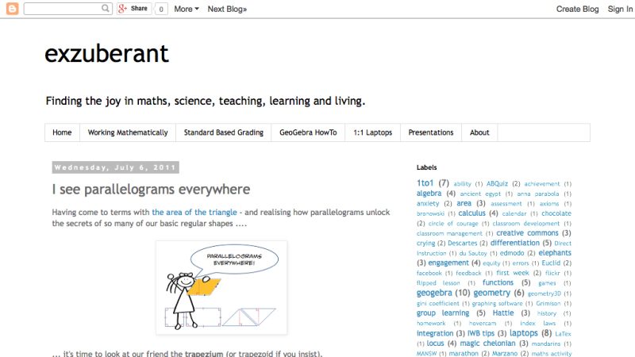Click the search magnifier icon

point(106,9)
